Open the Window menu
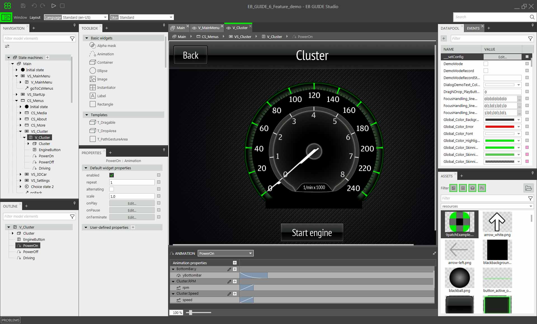This screenshot has height=324, width=537. pyautogui.click(x=20, y=17)
